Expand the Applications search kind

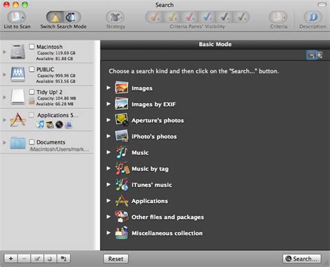109,201
